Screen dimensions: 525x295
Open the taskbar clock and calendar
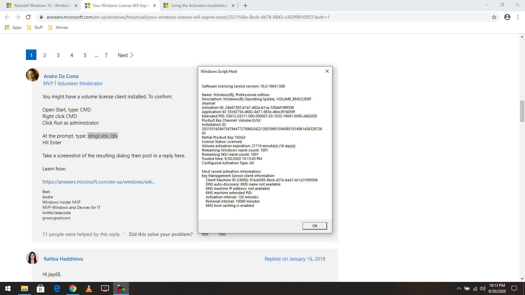point(497,288)
